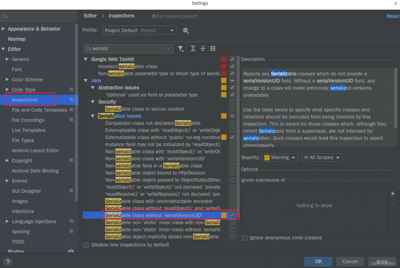This screenshot has height=268, width=400.
Task: Click the yellow swatch in Serialization issues row
Action: (x=224, y=116)
